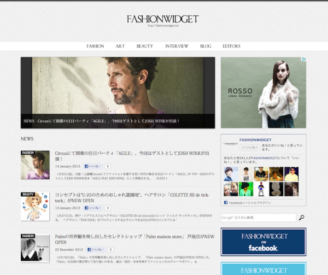328x275 pixels.
Task: Open Josh Wink article thumbnail
Action: [35, 165]
